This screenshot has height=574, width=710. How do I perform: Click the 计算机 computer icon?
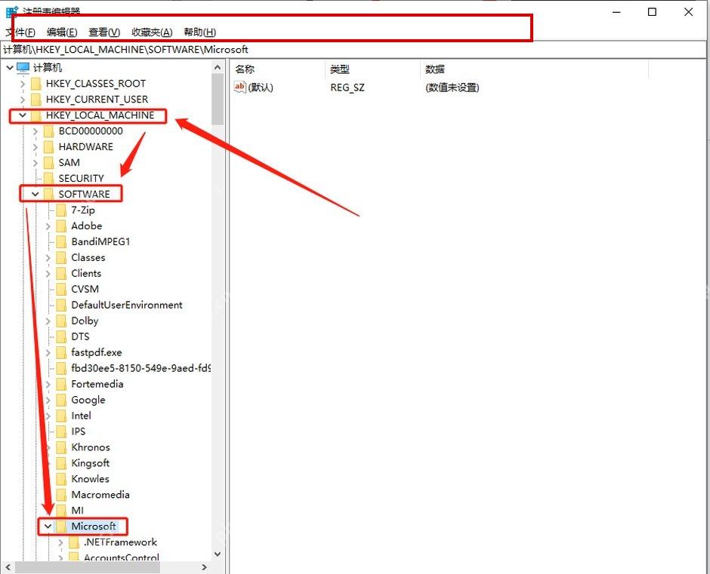click(x=23, y=68)
